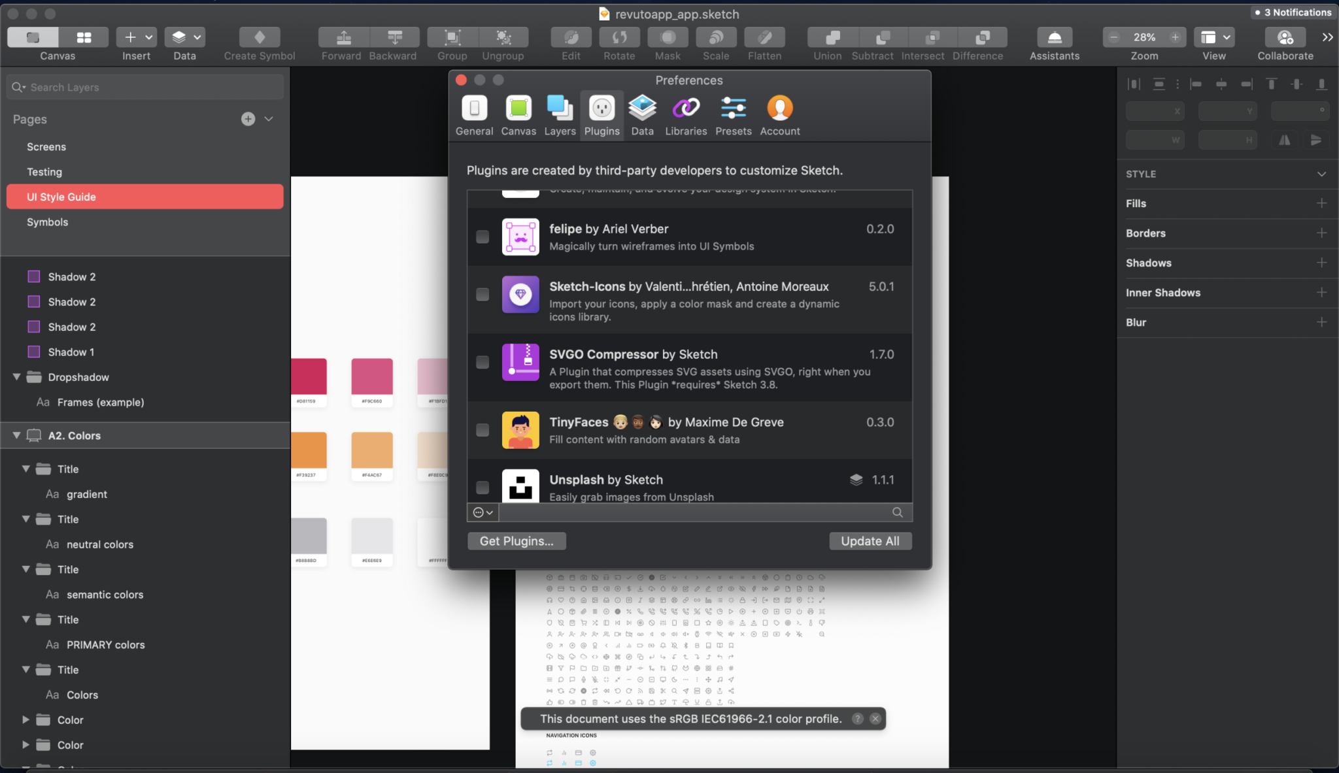This screenshot has width=1339, height=773.
Task: Zoom in with the plus button
Action: click(x=1175, y=37)
